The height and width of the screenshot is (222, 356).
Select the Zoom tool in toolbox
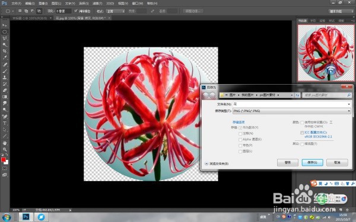(x=5, y=149)
